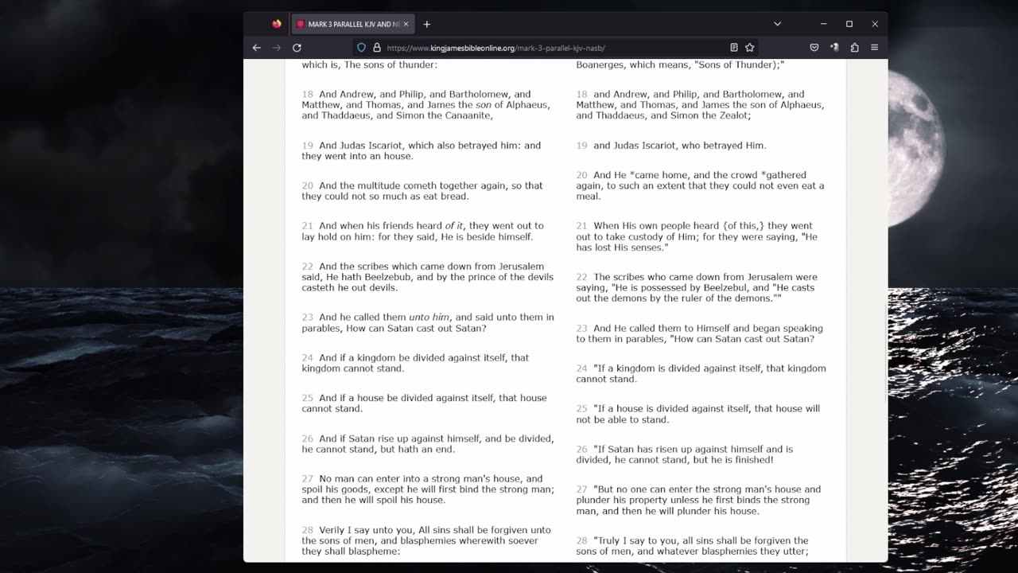This screenshot has width=1018, height=573.
Task: Close the MARK 3 PARALLEL tab
Action: pos(406,24)
